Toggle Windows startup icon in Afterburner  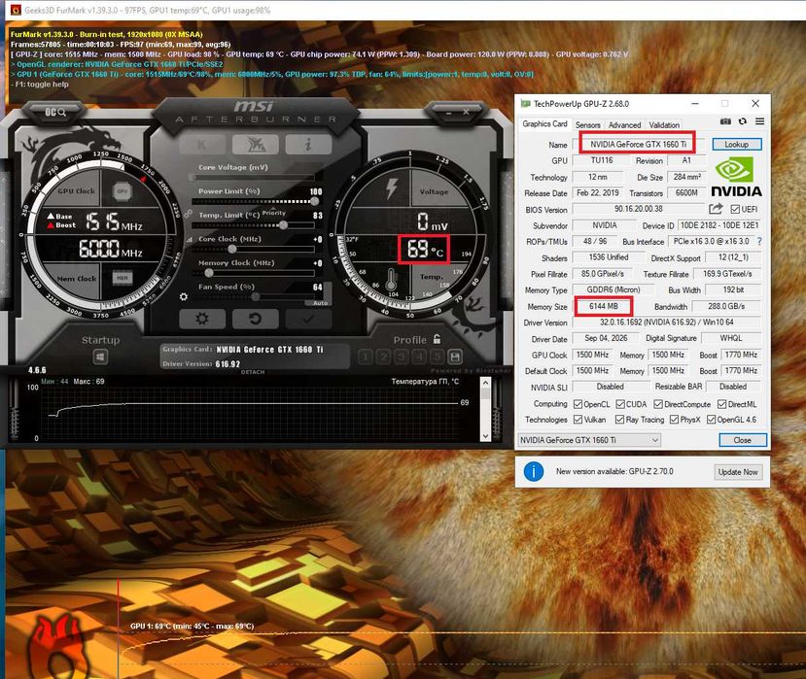tap(100, 356)
